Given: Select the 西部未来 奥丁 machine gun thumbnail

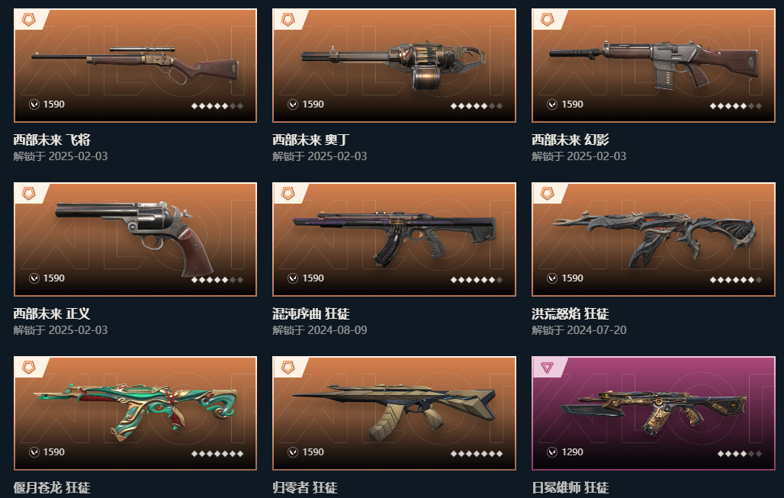Looking at the screenshot, I should click(x=394, y=65).
